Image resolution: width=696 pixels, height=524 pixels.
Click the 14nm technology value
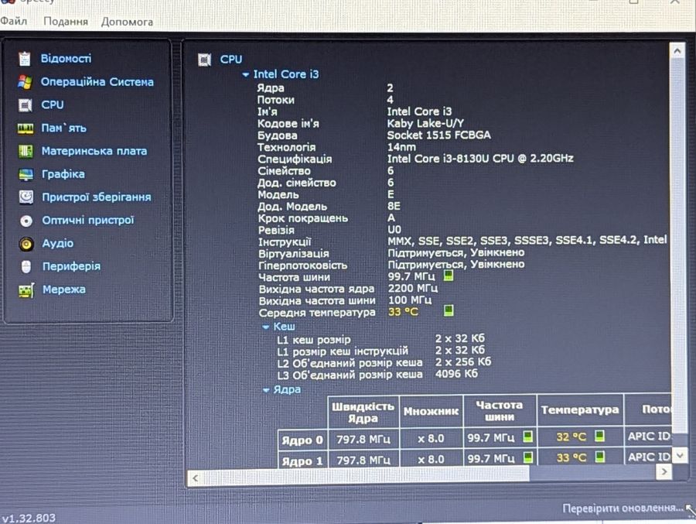click(401, 147)
